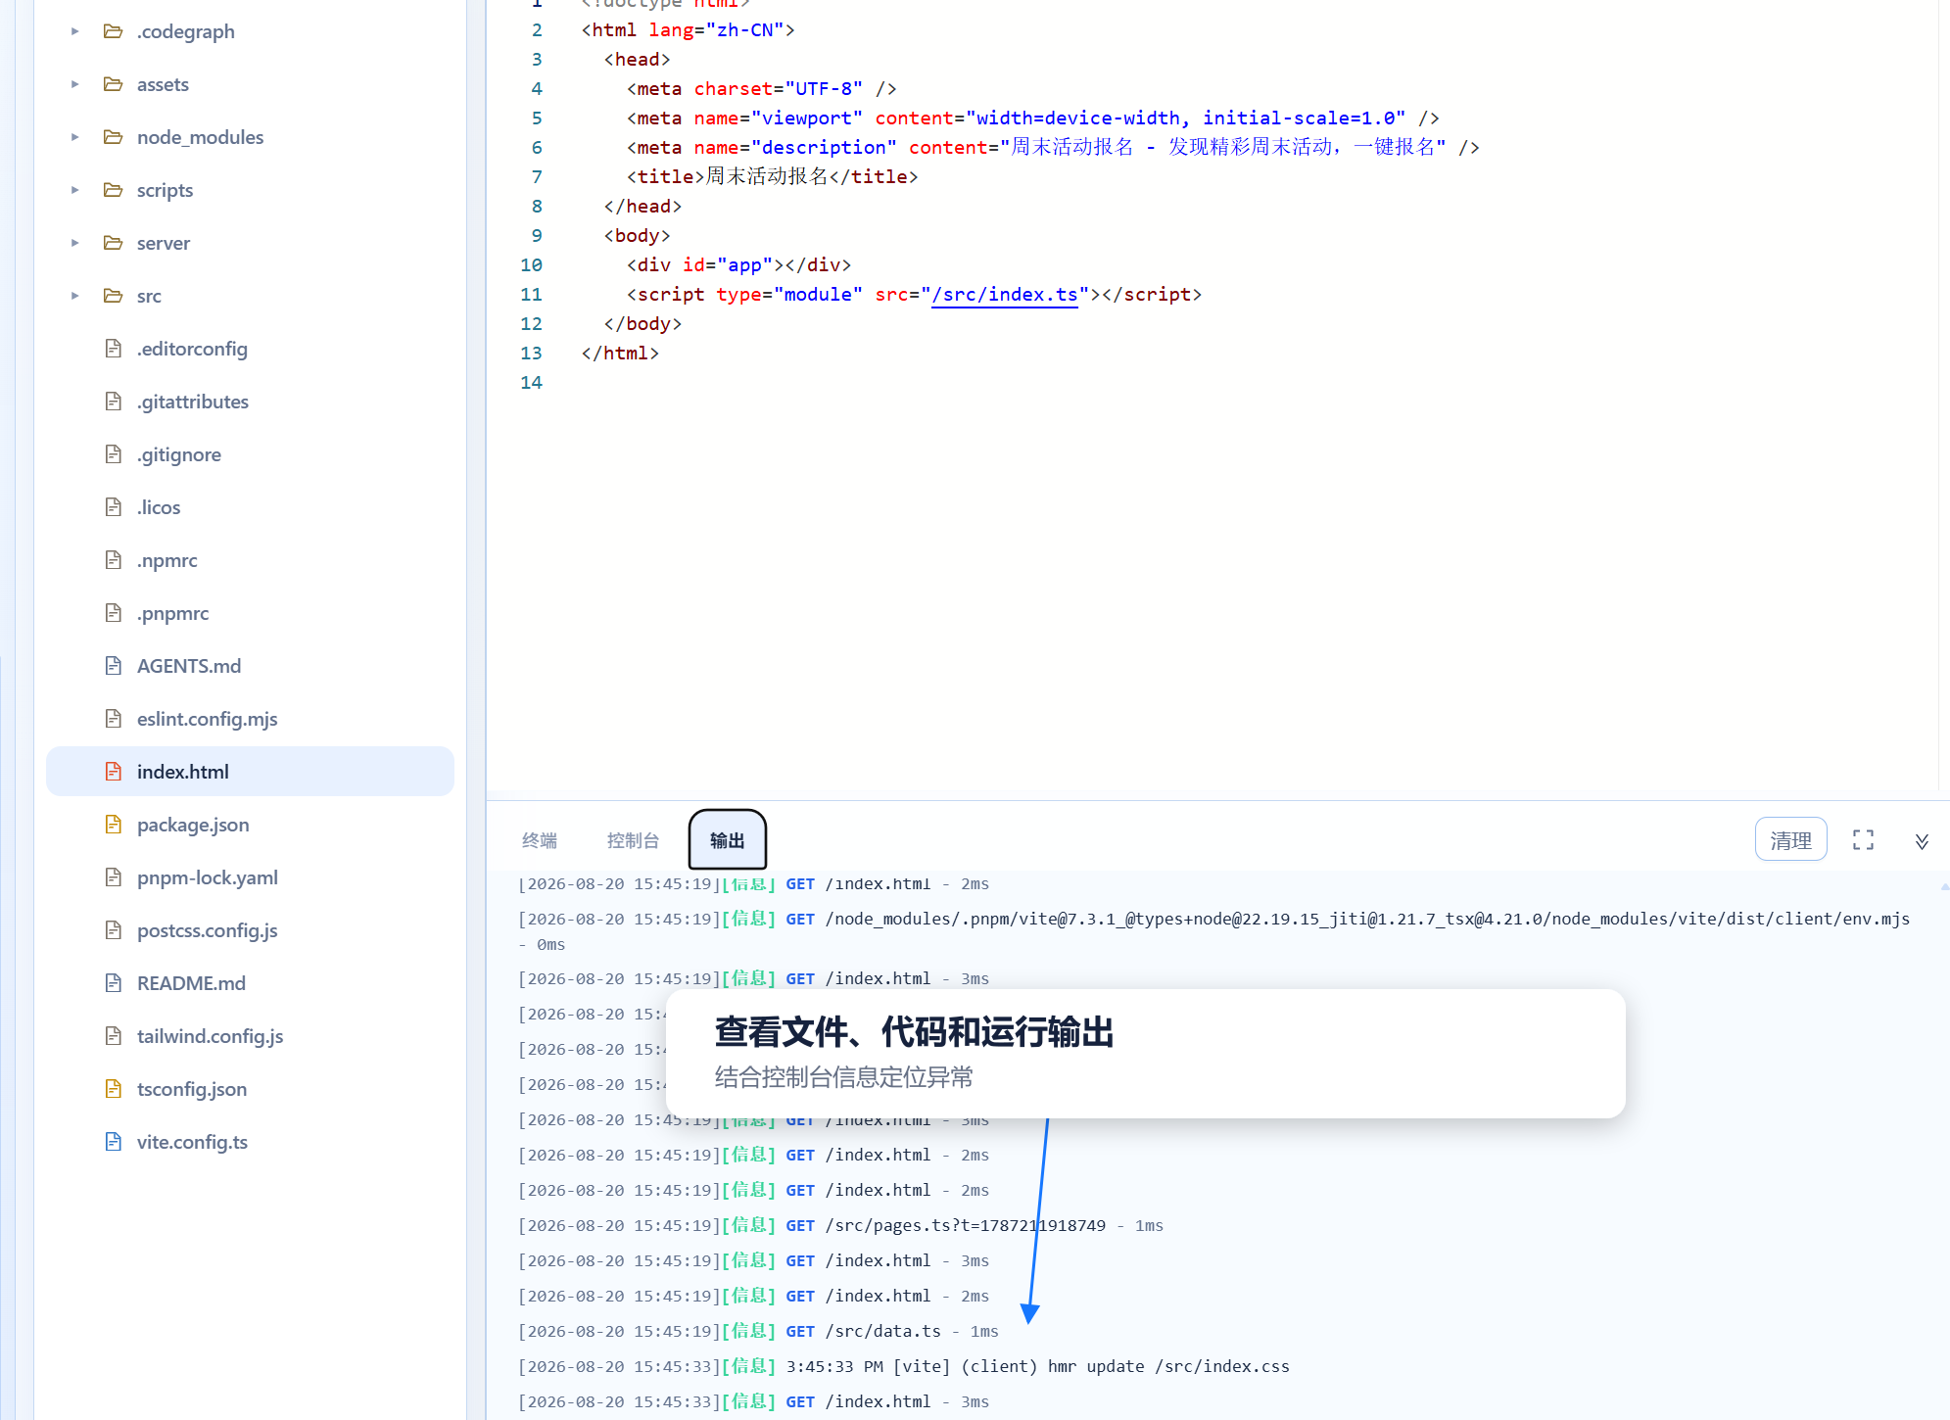Click the yellow package.json file icon
Screen dimensions: 1950x1420
click(114, 825)
